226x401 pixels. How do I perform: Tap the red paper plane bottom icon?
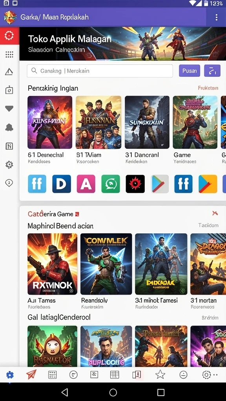[31, 375]
